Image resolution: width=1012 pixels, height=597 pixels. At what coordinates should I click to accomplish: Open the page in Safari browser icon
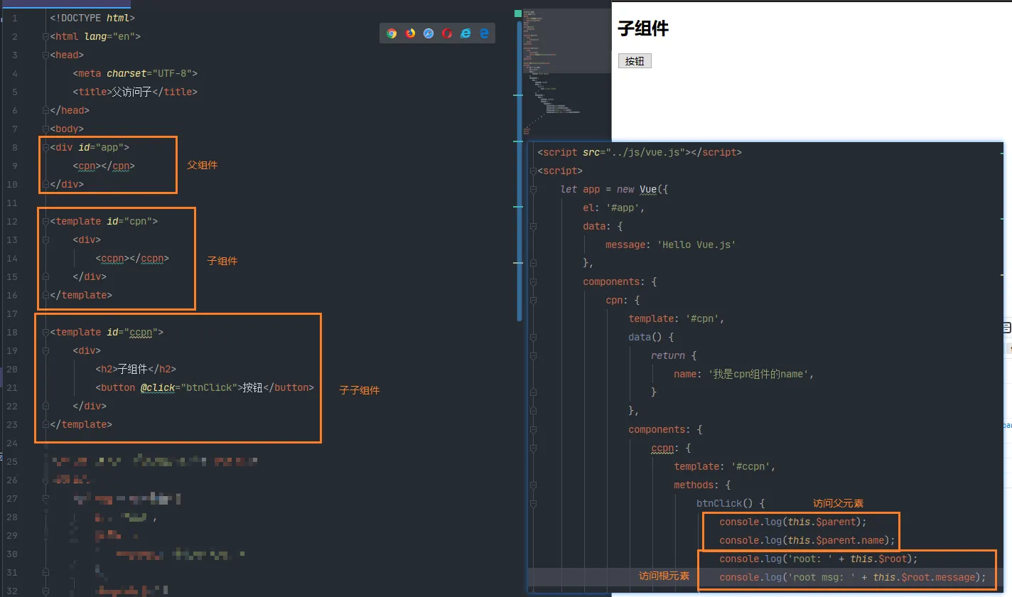click(429, 33)
